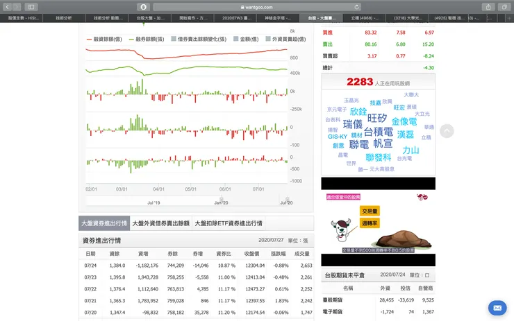
Task: Click 金像電 in the word cloud
Action: [x=404, y=122]
